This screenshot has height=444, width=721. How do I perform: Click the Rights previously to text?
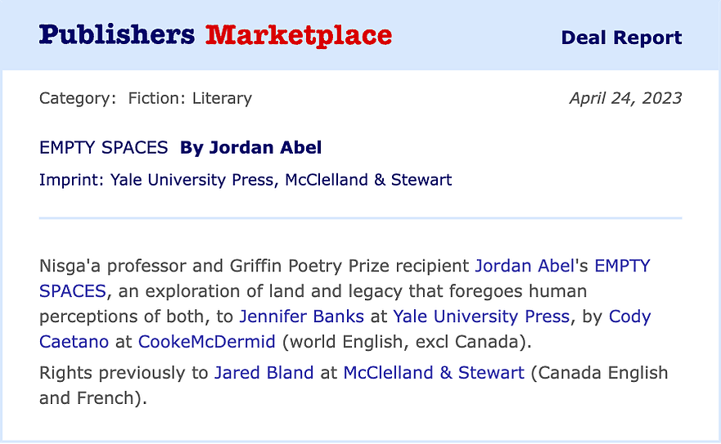pyautogui.click(x=124, y=372)
